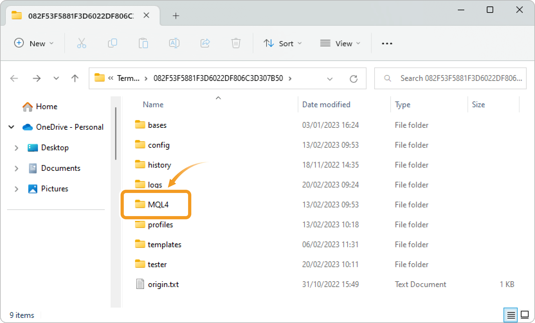Open the Sort dropdown menu
This screenshot has height=323, width=535.
283,43
